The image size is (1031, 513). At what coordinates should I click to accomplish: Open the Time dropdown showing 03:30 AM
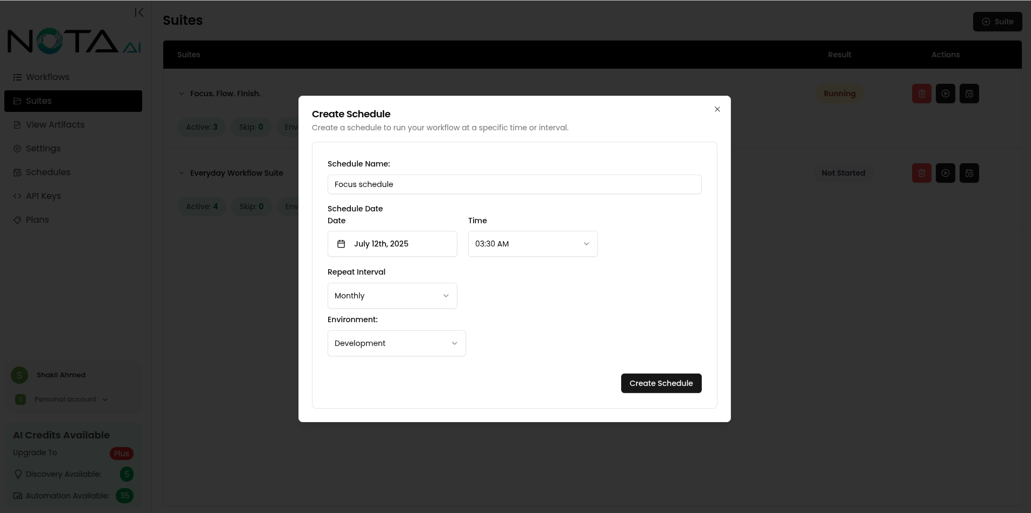[x=532, y=244]
